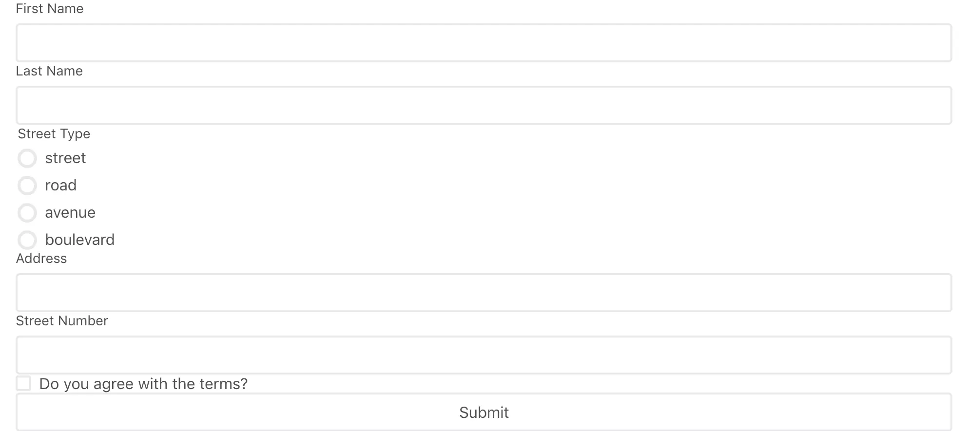Click the 'boulevard' option text
This screenshot has width=968, height=431.
[x=80, y=240]
